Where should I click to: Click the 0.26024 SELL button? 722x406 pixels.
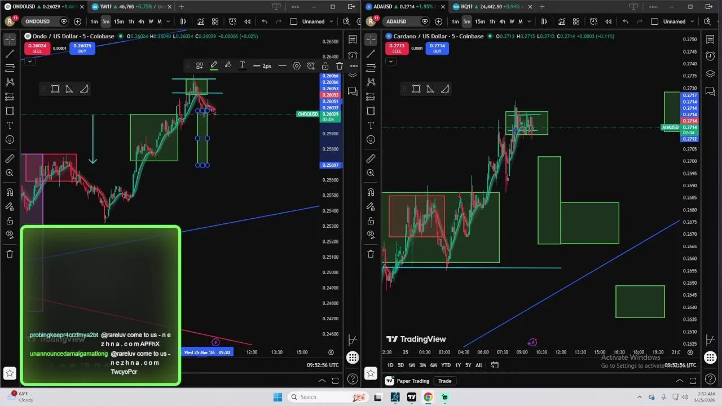[37, 48]
